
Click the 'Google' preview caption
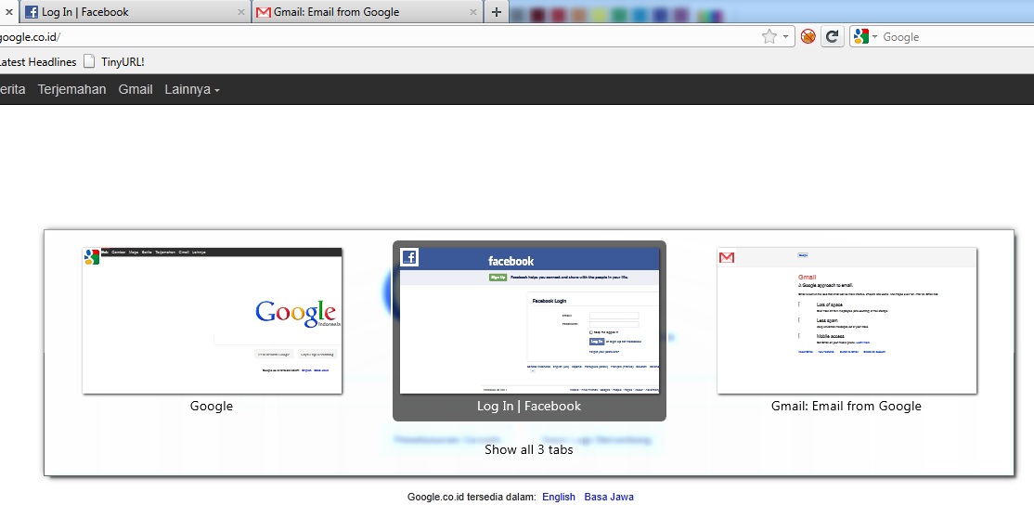point(211,407)
